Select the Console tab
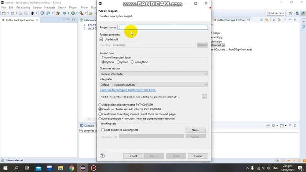This screenshot has height=172, width=306. pyautogui.click(x=87, y=126)
